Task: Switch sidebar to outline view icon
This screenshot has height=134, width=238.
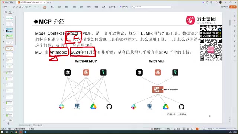Action: (x=6, y=12)
